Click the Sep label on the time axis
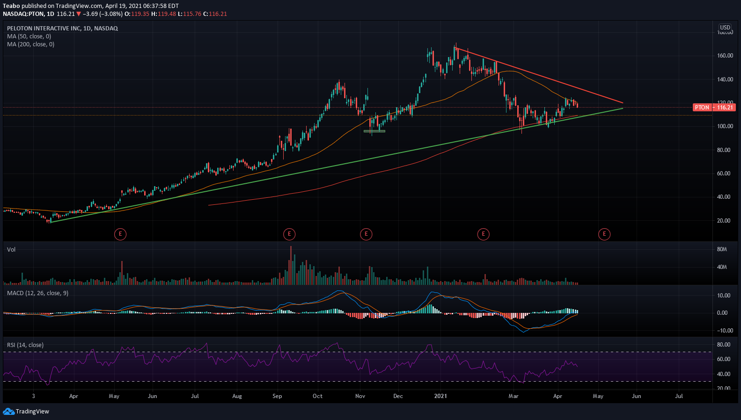This screenshot has width=741, height=420. tap(277, 396)
